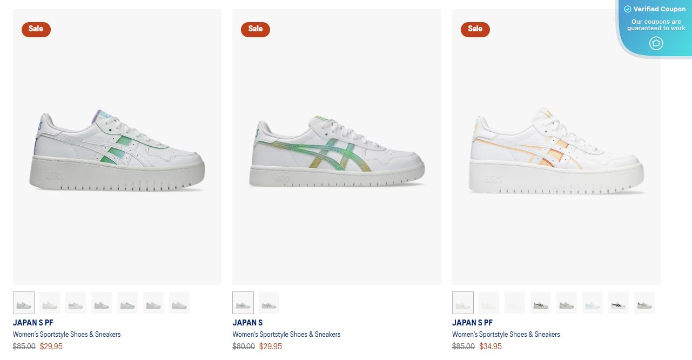Click the Verified Coupon checkmark icon
This screenshot has height=360, width=692.
(x=628, y=9)
